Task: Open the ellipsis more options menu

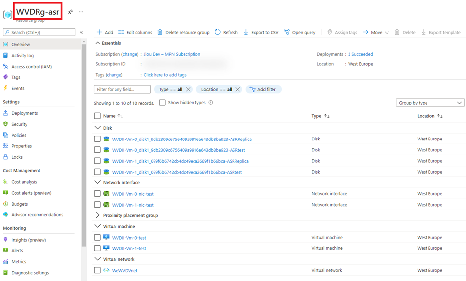Action: coord(81,12)
